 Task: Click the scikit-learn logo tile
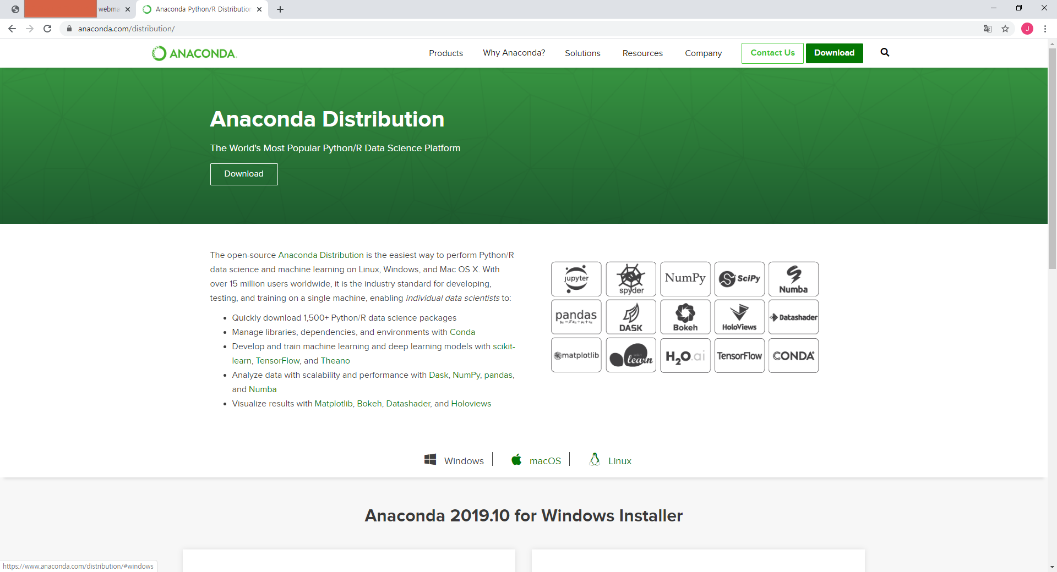631,355
